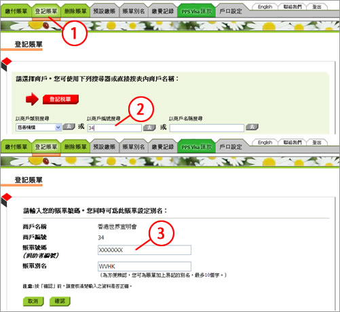Open PPS Visa 匯款 tab in upper page
The width and height of the screenshot is (340, 312).
196,12
